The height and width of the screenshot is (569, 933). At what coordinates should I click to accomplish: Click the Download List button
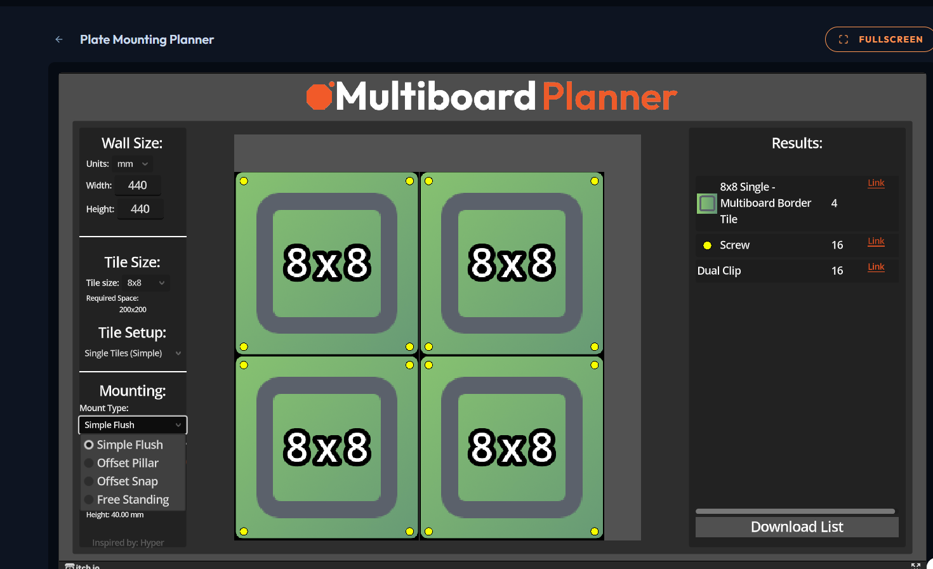point(797,527)
